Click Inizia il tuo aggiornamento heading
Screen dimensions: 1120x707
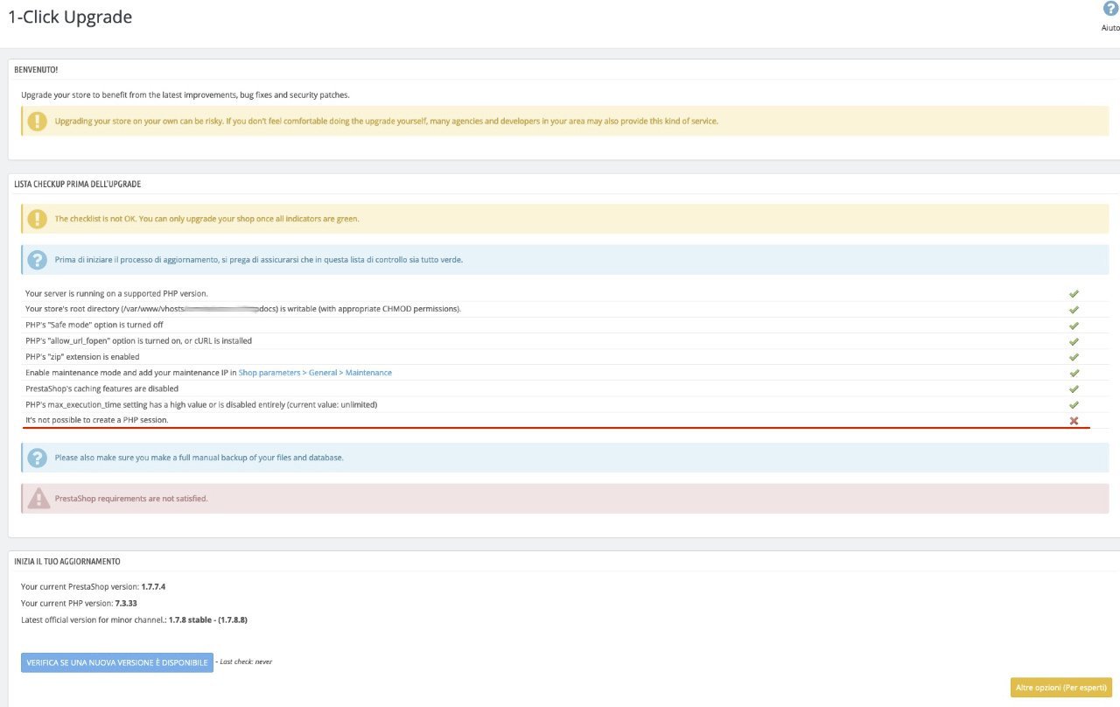67,562
